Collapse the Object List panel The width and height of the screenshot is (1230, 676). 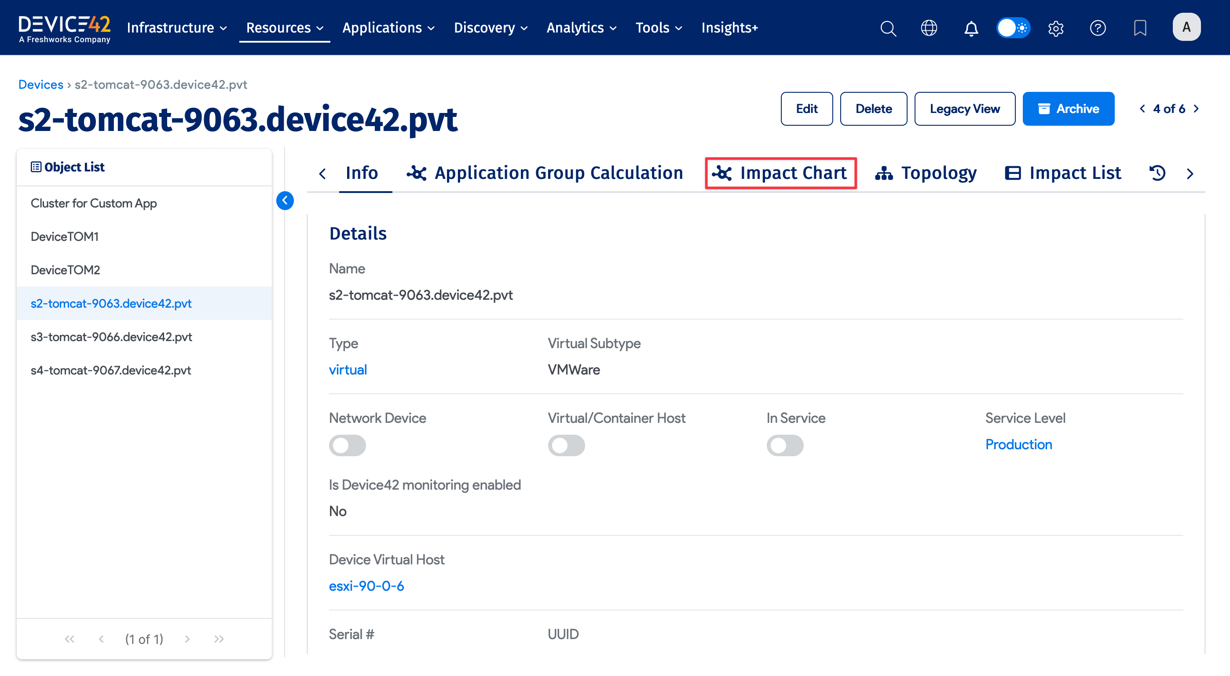pos(285,200)
